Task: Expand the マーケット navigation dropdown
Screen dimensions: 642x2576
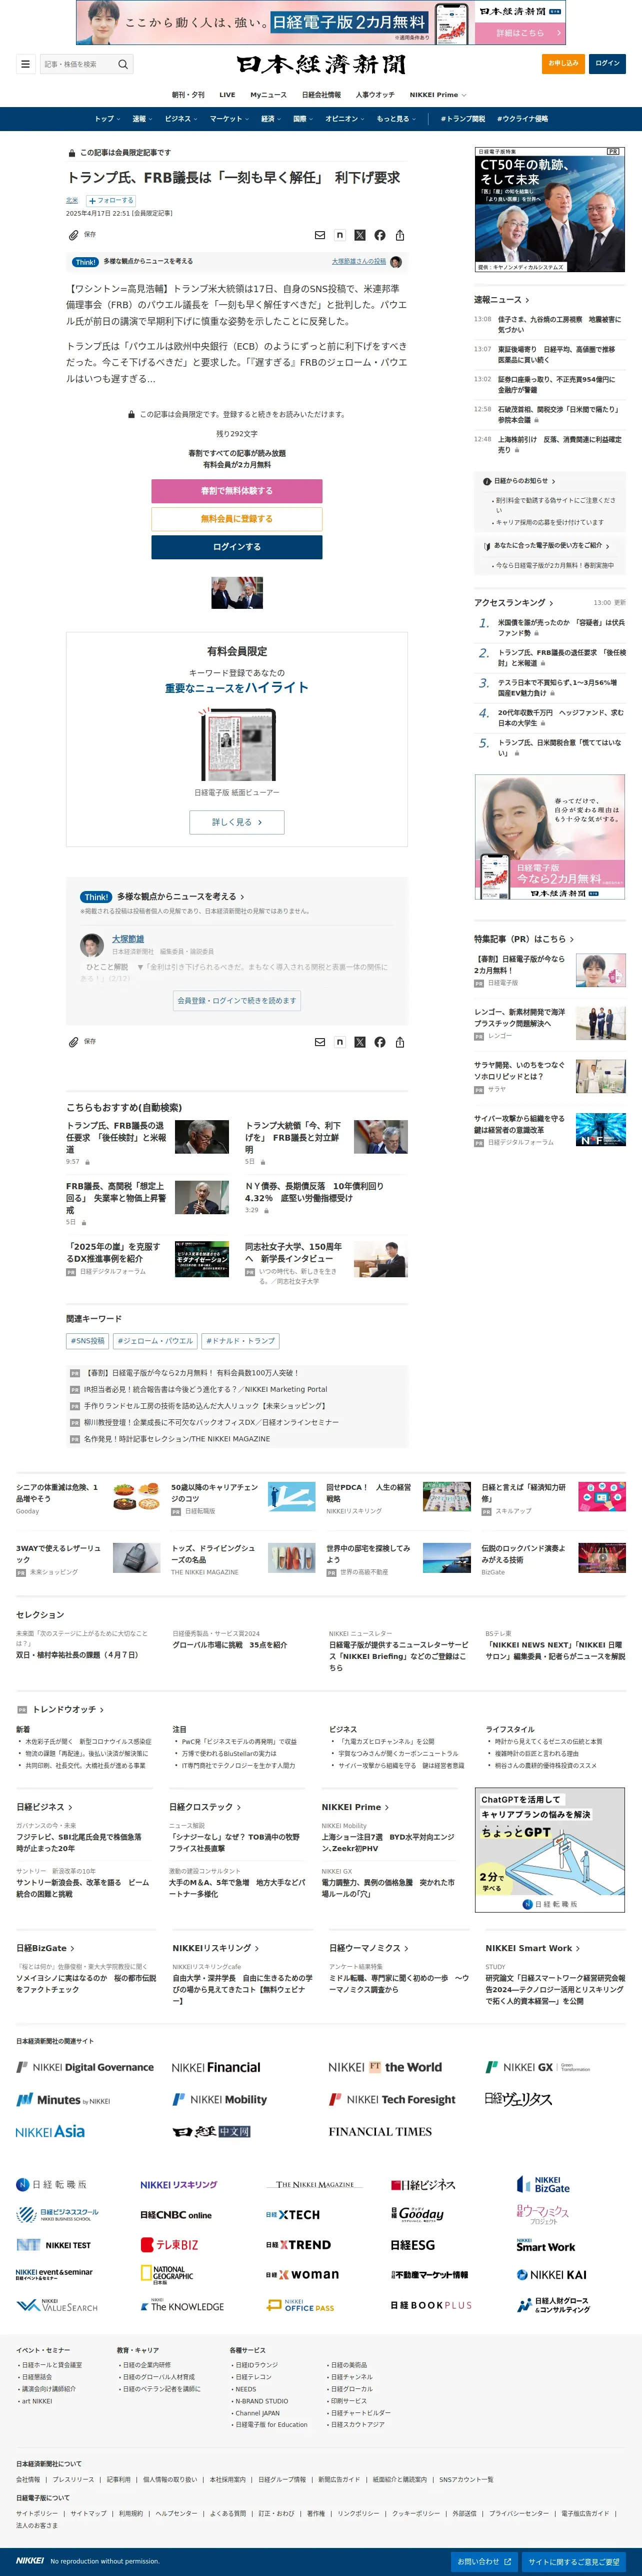Action: pyautogui.click(x=229, y=119)
